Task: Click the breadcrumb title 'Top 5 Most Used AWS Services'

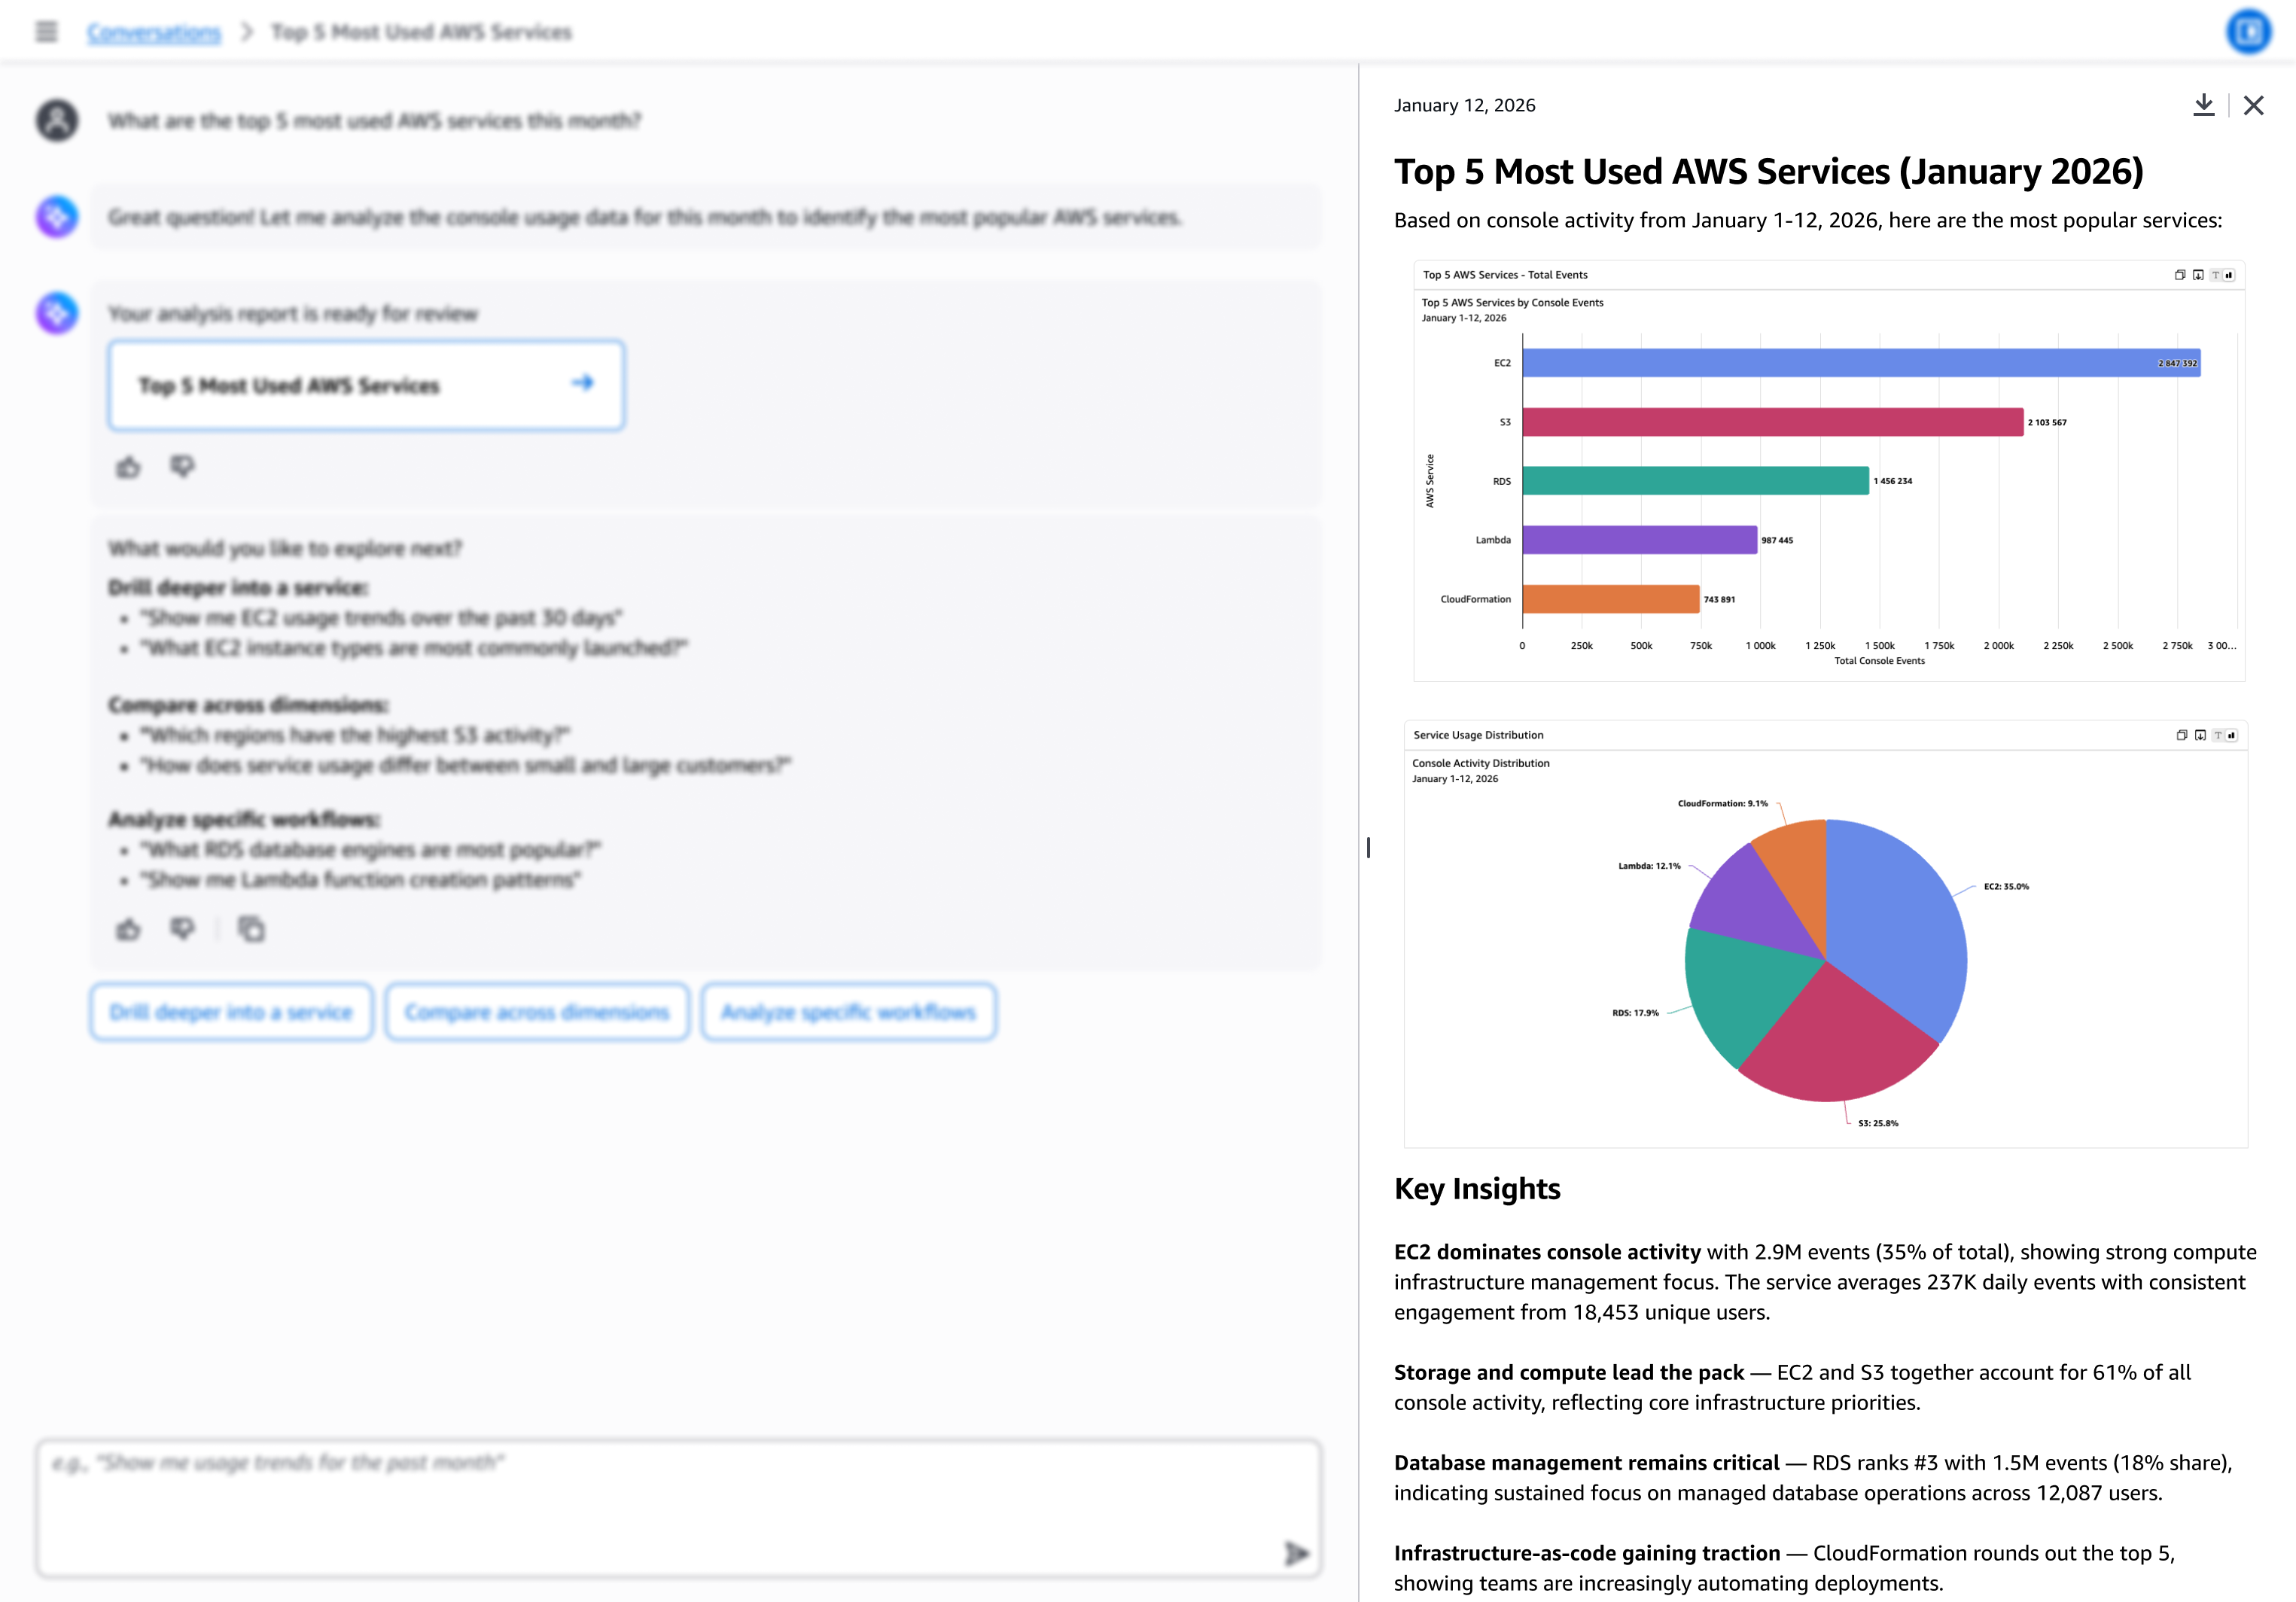Action: [421, 32]
